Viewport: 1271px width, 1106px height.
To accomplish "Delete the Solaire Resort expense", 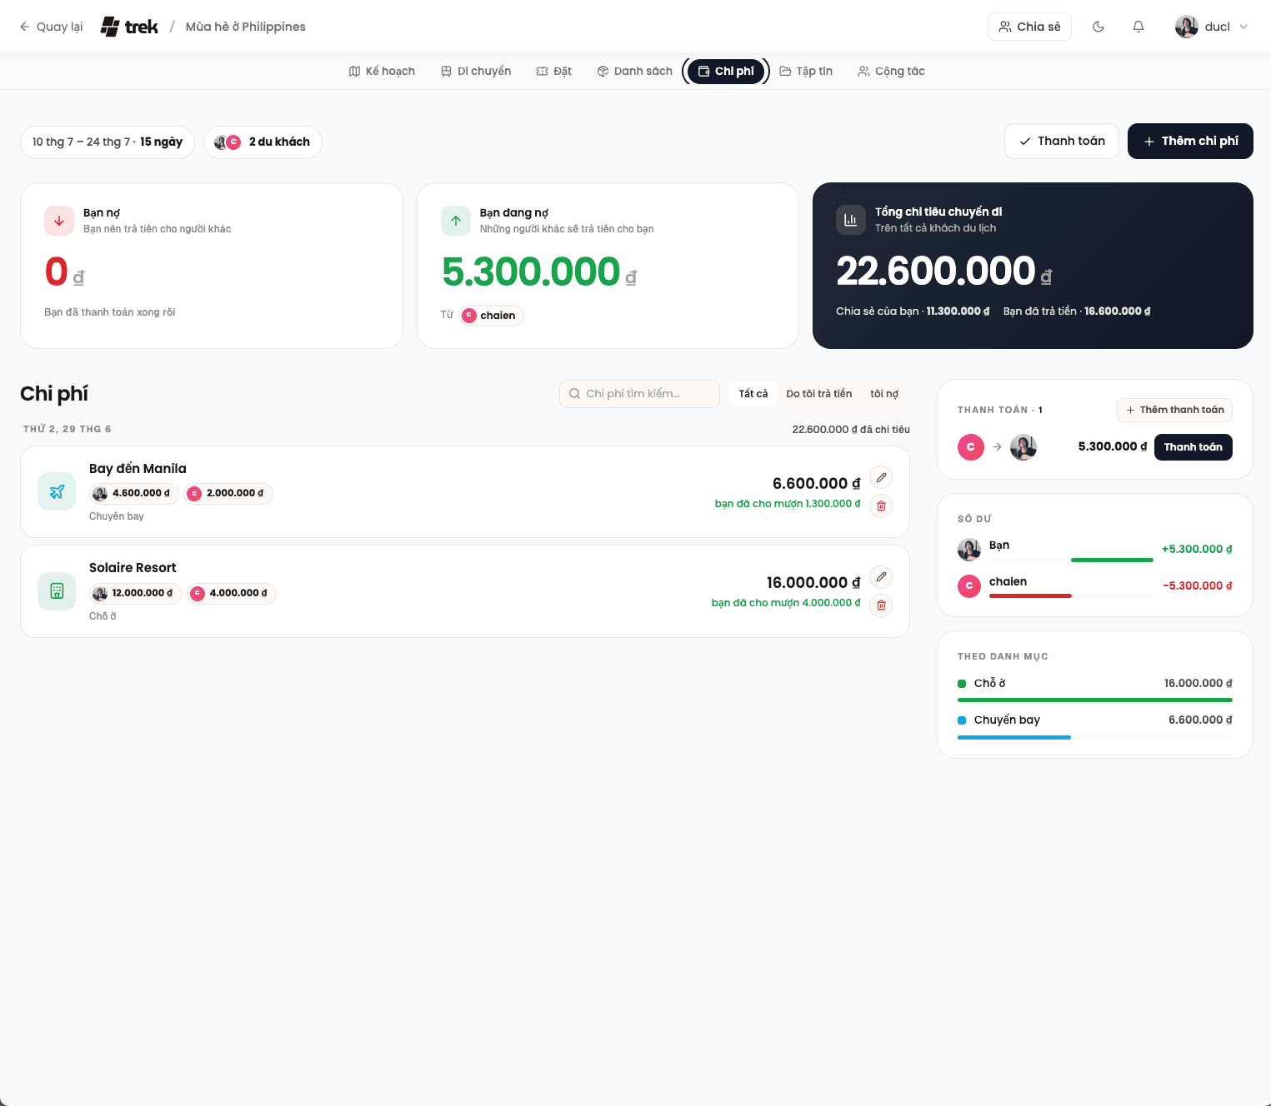I will click(x=881, y=605).
